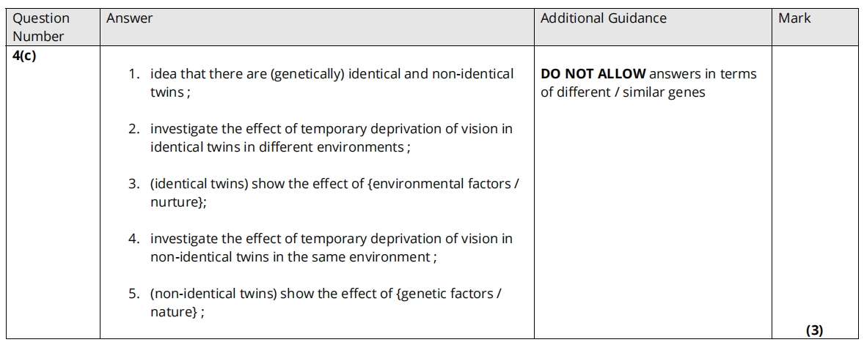Click the phrase 'of different / similar genes'
This screenshot has height=345, width=864.
point(623,92)
